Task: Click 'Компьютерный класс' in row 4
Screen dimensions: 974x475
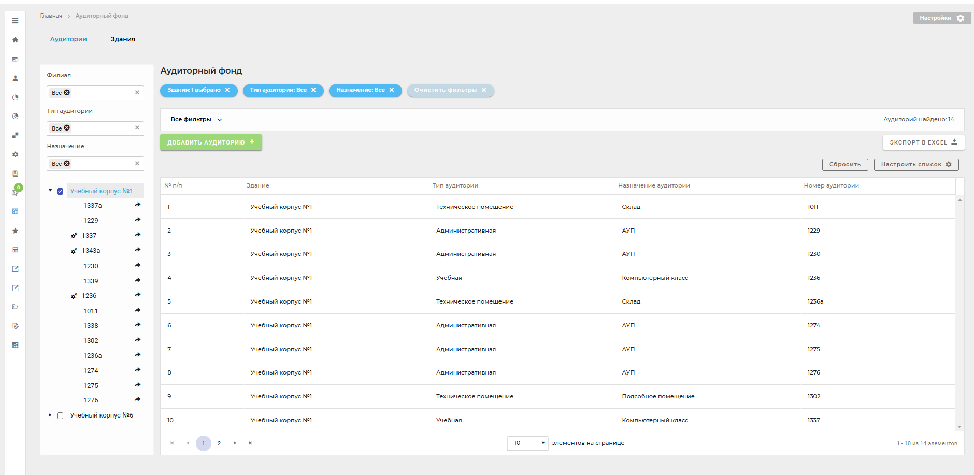Action: [x=655, y=278]
